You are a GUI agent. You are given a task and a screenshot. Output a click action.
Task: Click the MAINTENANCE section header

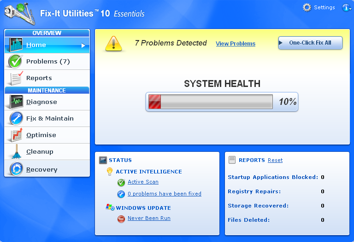(x=47, y=90)
